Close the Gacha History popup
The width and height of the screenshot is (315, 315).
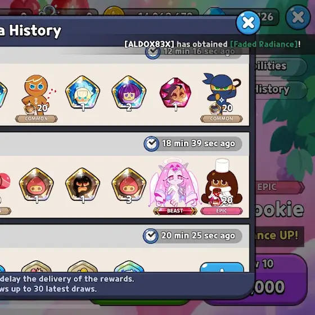[248, 22]
